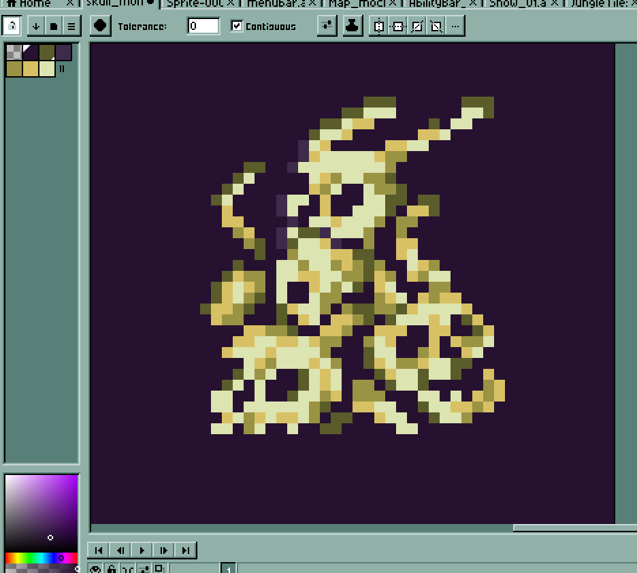Viewport: 637px width, 573px height.
Task: Toggle the Contiguous checkbox
Action: click(237, 26)
